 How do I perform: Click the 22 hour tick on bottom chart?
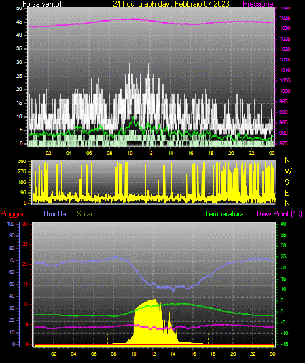point(253,354)
